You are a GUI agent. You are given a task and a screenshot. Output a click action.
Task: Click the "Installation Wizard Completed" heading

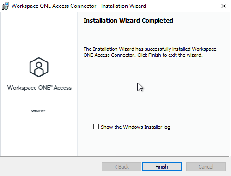pyautogui.click(x=128, y=21)
